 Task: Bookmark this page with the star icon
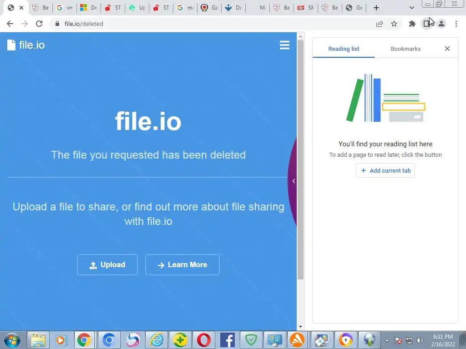tap(394, 24)
